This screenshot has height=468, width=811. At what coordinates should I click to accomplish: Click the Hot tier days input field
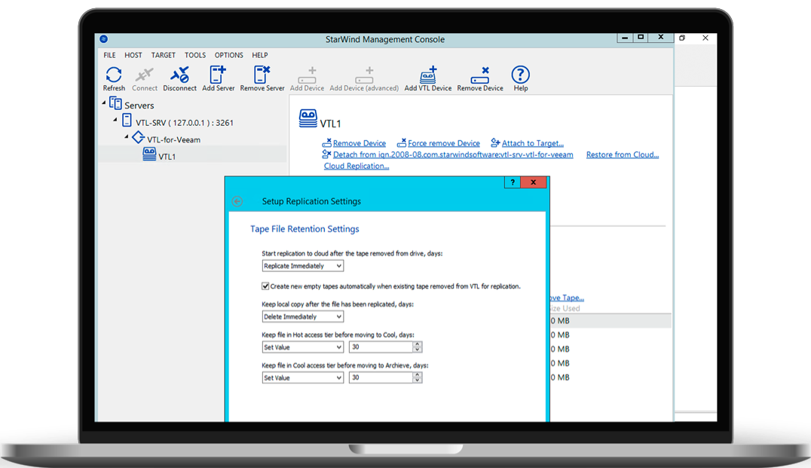point(381,347)
